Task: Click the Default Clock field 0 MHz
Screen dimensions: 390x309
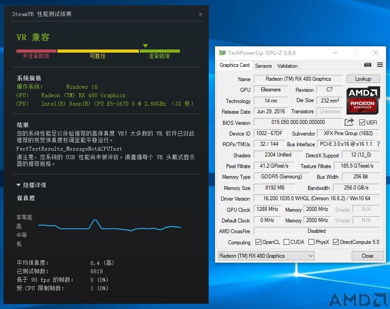Action: (x=268, y=220)
